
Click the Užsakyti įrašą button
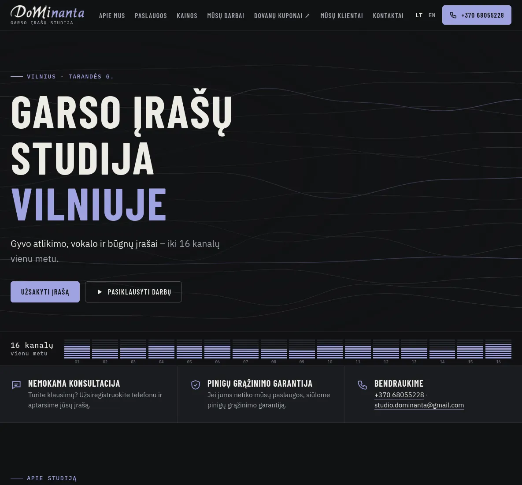pyautogui.click(x=45, y=292)
